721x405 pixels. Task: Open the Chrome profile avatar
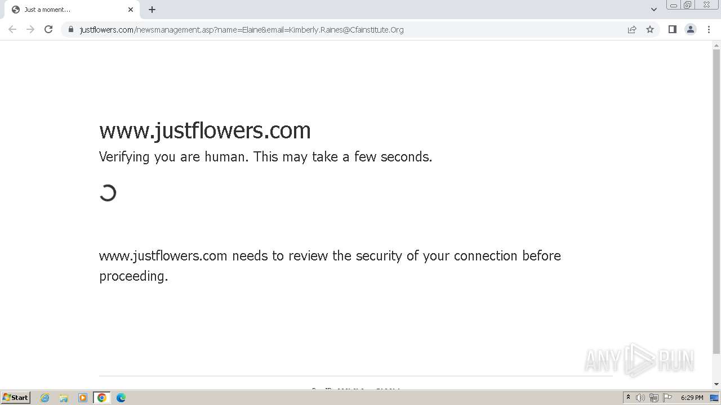691,29
